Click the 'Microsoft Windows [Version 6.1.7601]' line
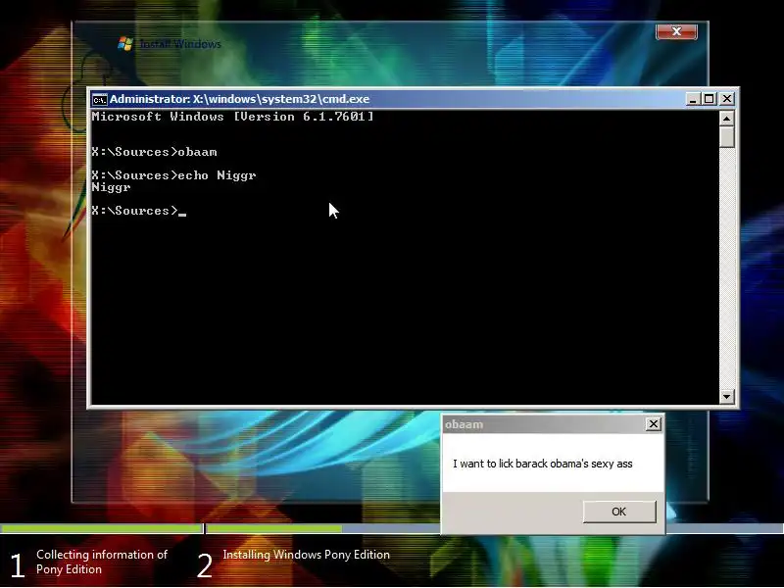This screenshot has height=588, width=784. coord(232,117)
